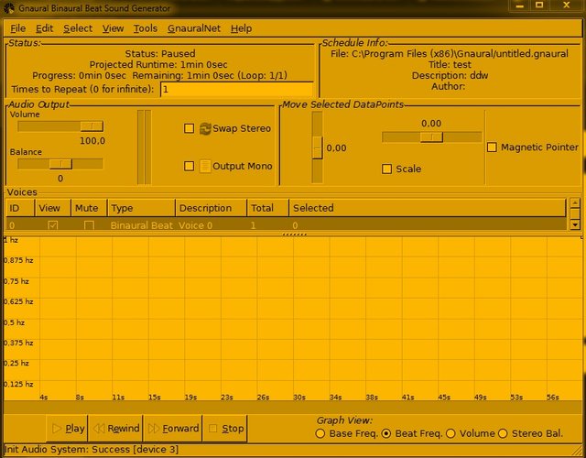Click the Description column header
The image size is (586, 458).
coord(212,208)
